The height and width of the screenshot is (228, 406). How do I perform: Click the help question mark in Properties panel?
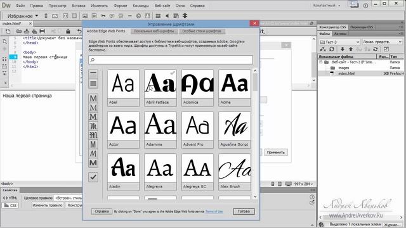tap(312, 197)
